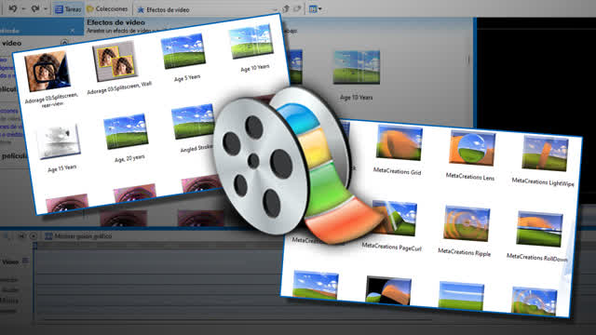This screenshot has width=596, height=335.
Task: Toggle the Tareas pane button
Action: point(68,9)
